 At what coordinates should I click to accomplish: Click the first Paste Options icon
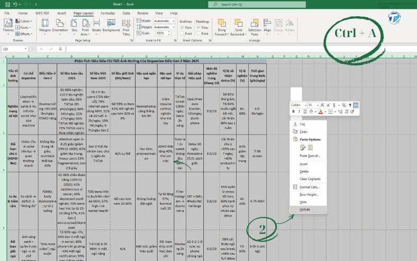(303, 148)
